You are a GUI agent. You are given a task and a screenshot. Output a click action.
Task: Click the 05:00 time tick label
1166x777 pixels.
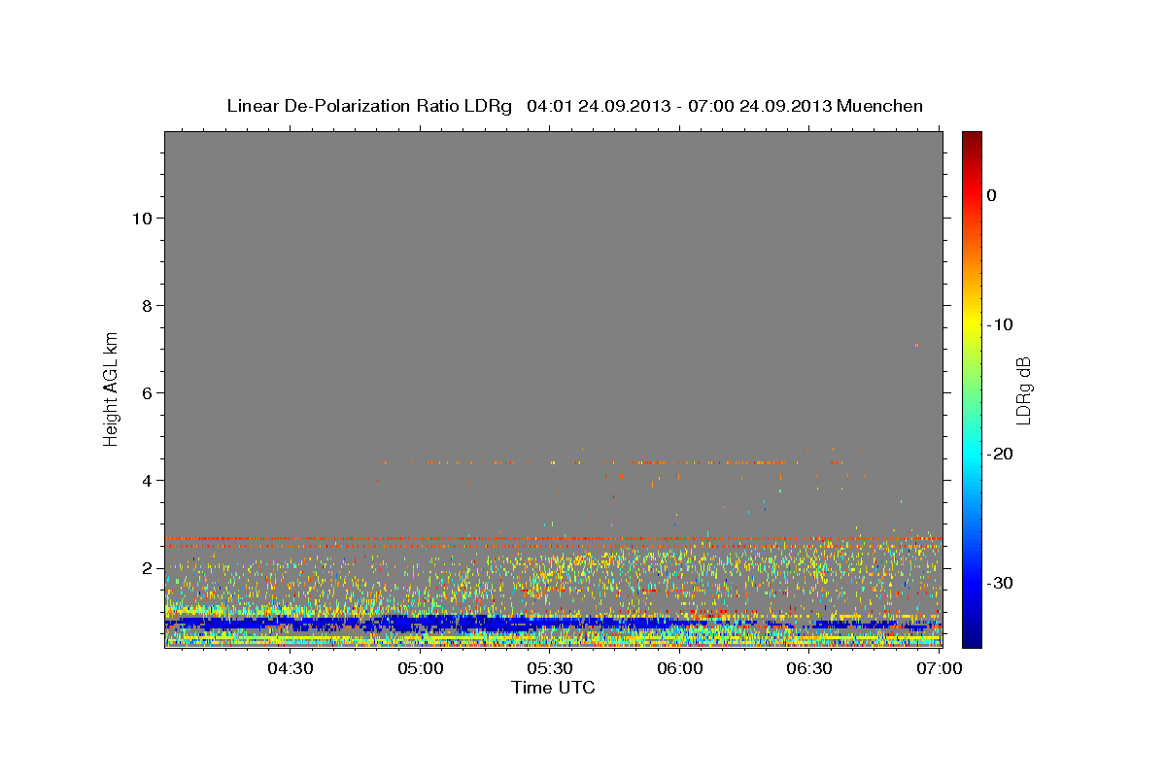tap(421, 668)
